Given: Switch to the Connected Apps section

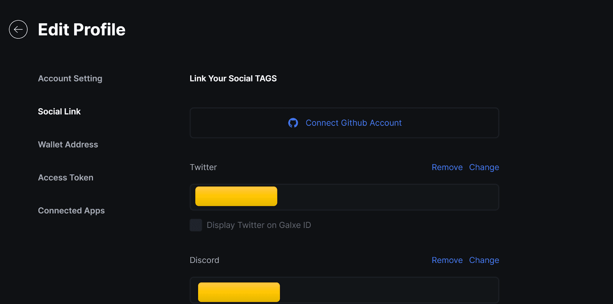Looking at the screenshot, I should [x=71, y=210].
